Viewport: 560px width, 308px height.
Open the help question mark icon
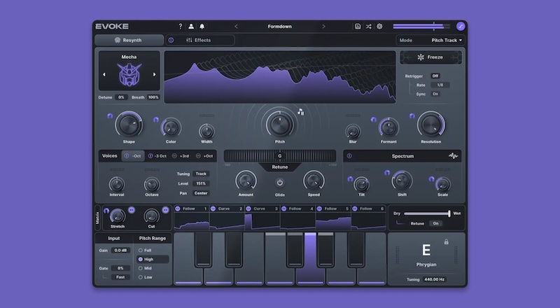coord(181,27)
